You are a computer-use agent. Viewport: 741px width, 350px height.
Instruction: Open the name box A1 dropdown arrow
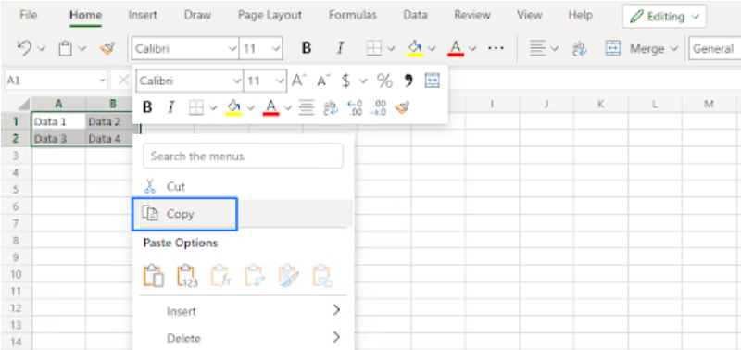point(103,81)
